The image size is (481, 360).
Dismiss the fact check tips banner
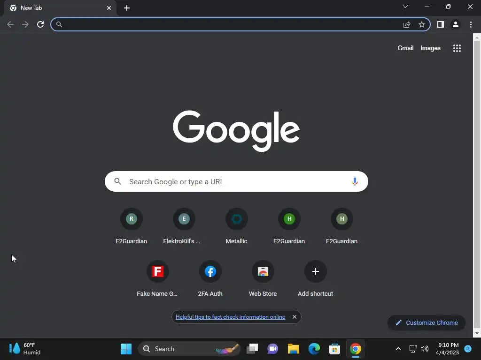295,317
